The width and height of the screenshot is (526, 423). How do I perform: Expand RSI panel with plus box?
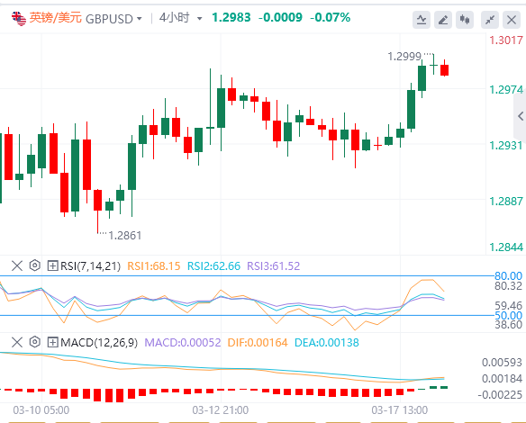pos(52,265)
